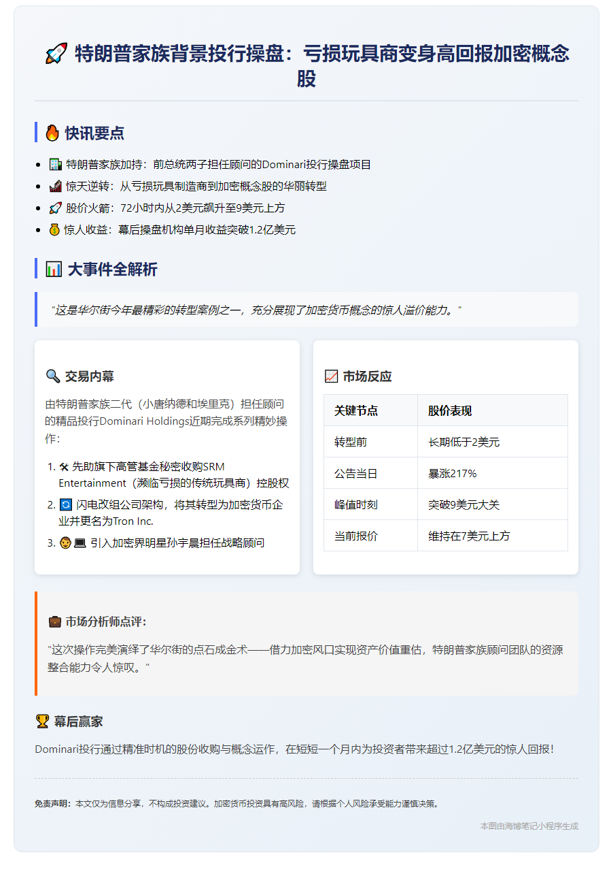Click the bar chart icon beside 大事件全解析
Image resolution: width=613 pixels, height=874 pixels.
coord(53,270)
